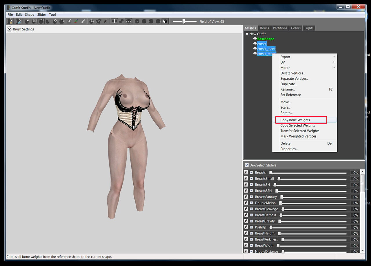Select the Inflate brush tool

point(41,21)
